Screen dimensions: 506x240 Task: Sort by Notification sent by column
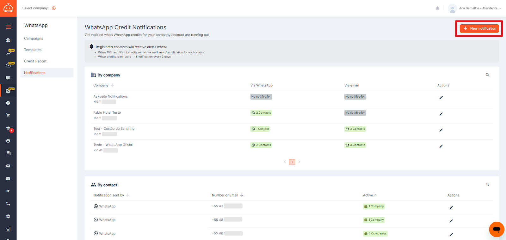pyautogui.click(x=111, y=195)
